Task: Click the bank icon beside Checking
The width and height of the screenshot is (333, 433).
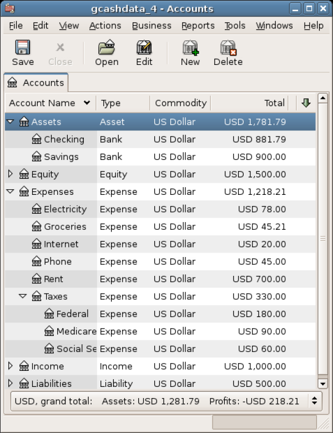Action: point(37,139)
